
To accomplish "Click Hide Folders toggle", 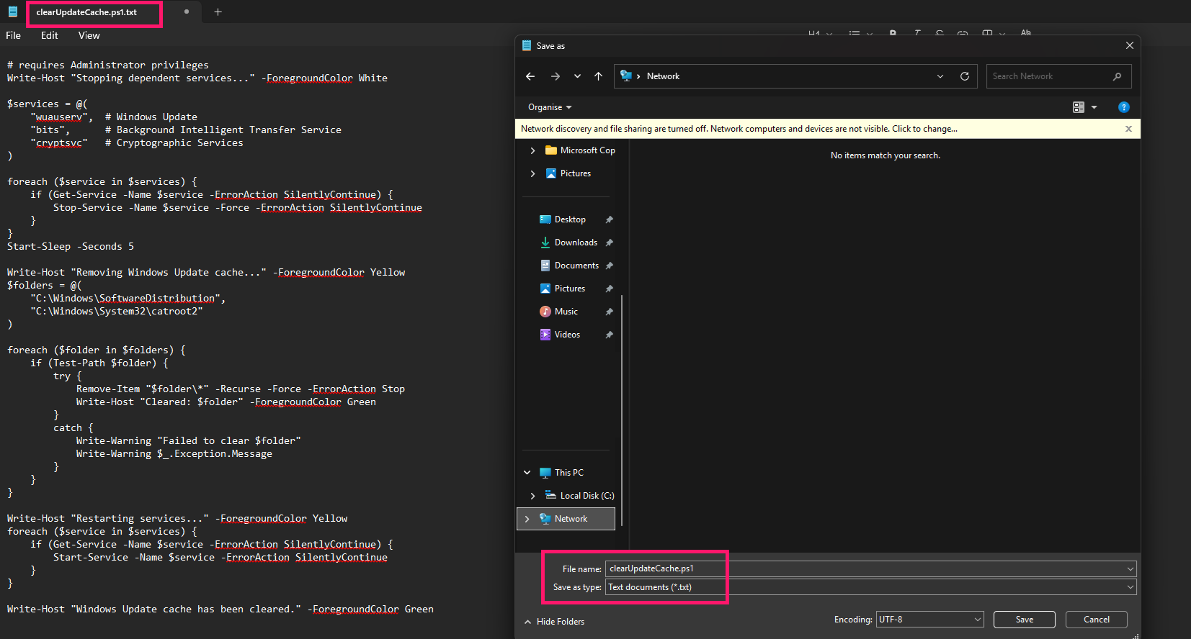I will [554, 622].
